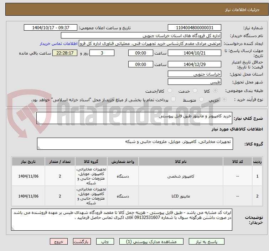Click the price validity date 1404/12/29

(x=195, y=65)
